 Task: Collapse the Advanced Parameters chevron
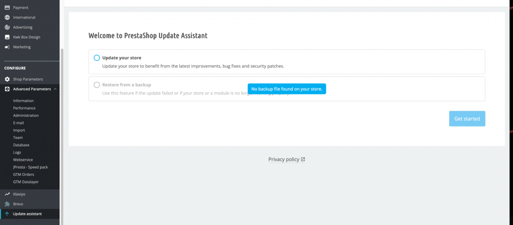pos(55,89)
